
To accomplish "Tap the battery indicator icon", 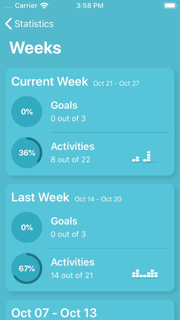I will 170,6.
